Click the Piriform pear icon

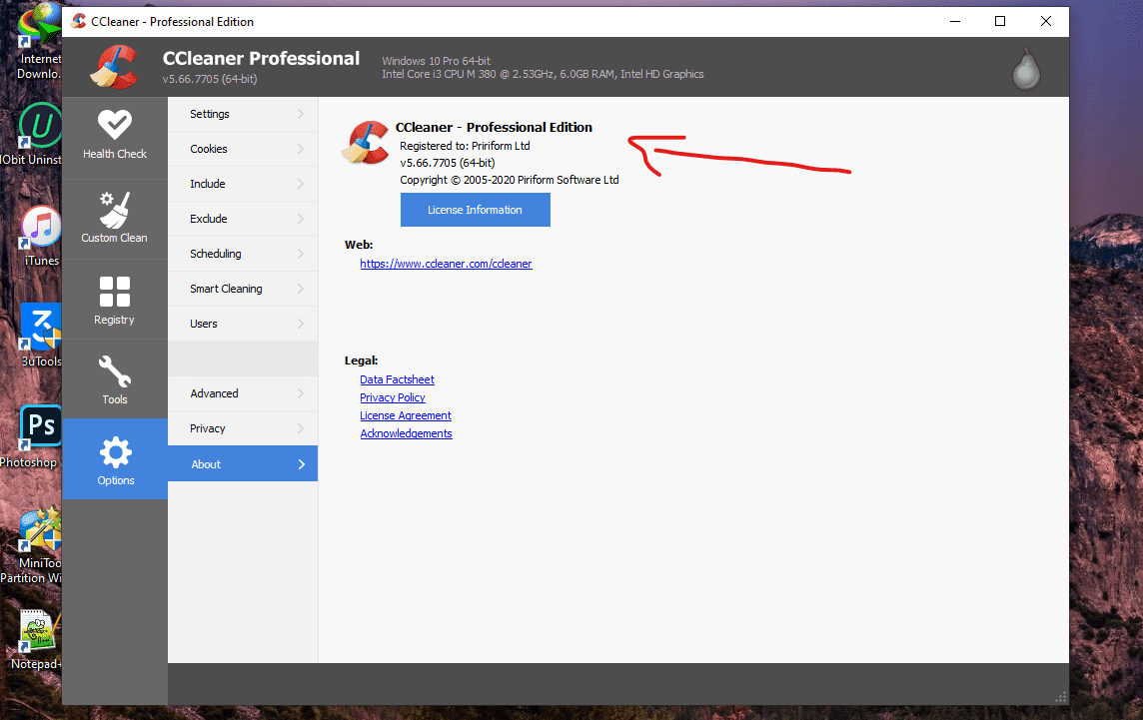[1026, 68]
